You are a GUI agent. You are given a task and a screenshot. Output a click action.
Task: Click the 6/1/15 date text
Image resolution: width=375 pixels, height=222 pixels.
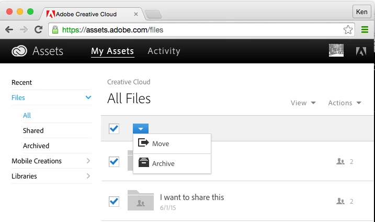point(168,208)
